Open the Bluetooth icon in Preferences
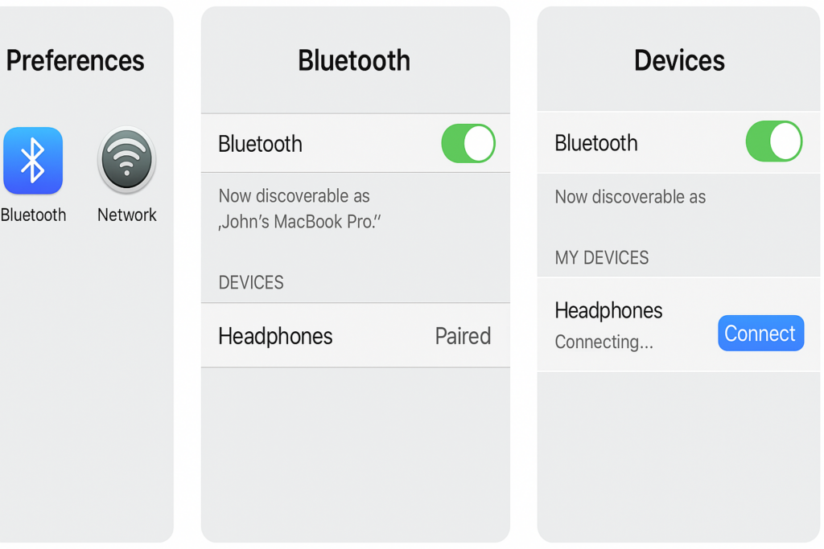The image size is (824, 549). tap(33, 161)
